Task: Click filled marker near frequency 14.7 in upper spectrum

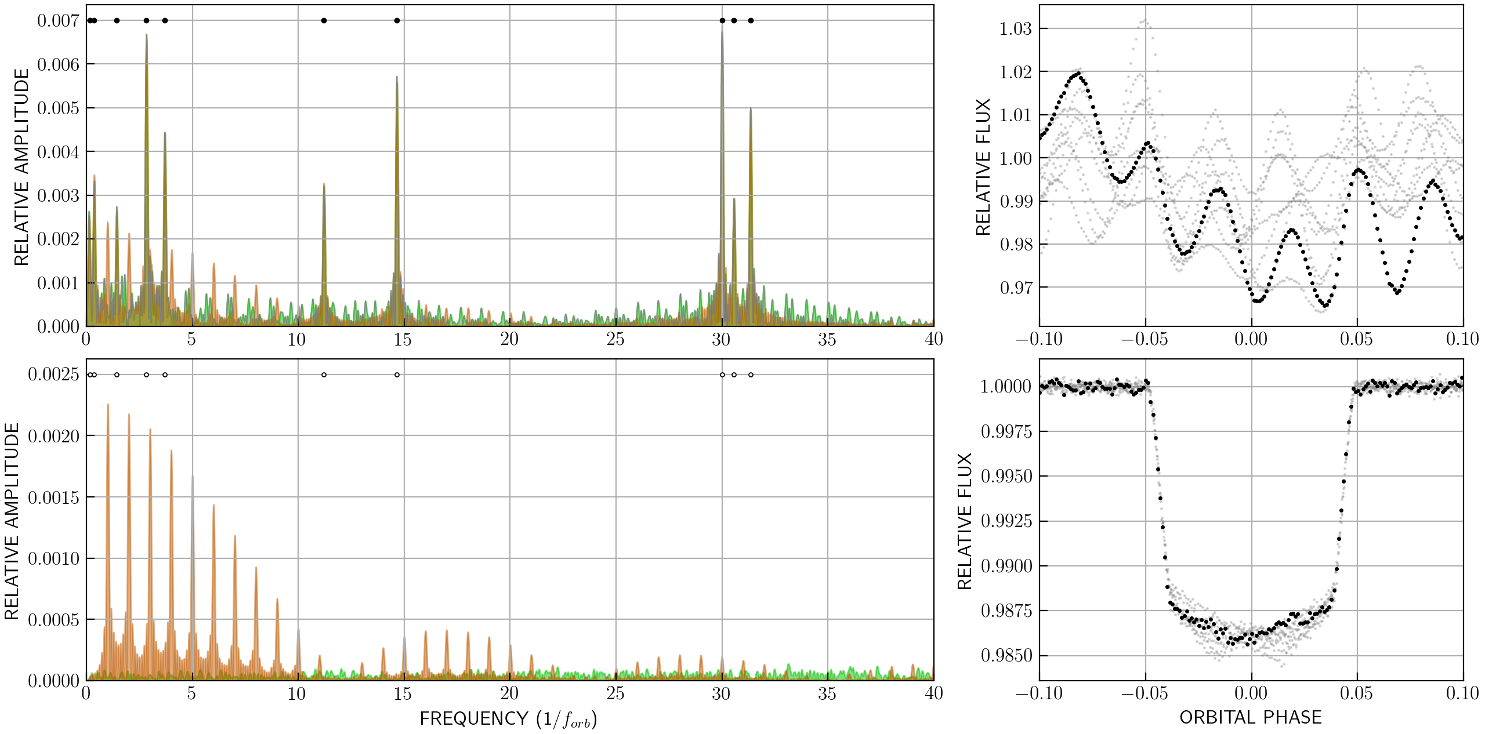Action: (397, 21)
